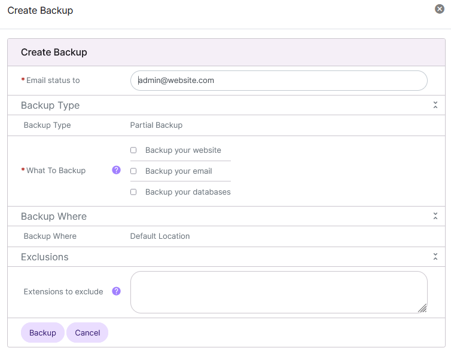The image size is (451, 357).
Task: Collapse the Exclusions section
Action: click(435, 257)
